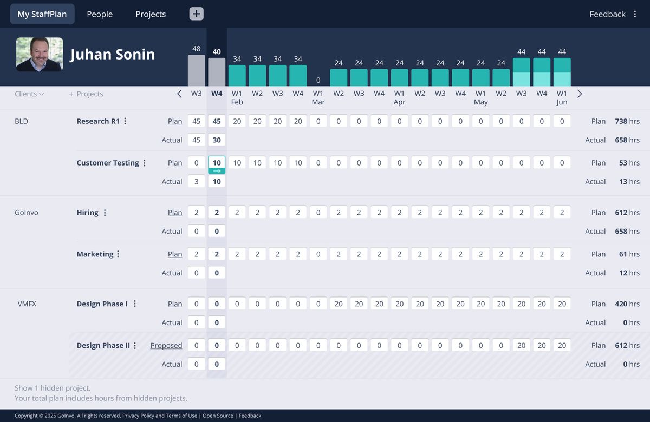Viewport: 650px width, 422px height.
Task: Select the Research R1 project name
Action: click(98, 121)
